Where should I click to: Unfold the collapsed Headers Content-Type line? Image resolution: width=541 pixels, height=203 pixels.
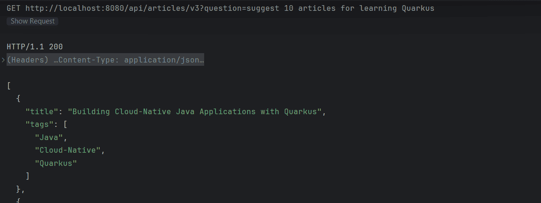105,60
